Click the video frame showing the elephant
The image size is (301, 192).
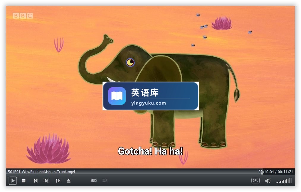[150, 87]
